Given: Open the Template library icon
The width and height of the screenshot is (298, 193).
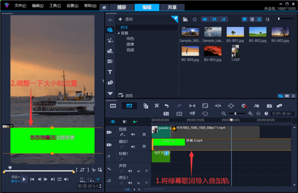Looking at the screenshot, I should [x=110, y=51].
